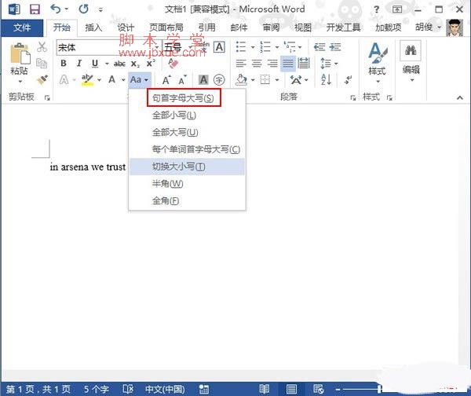
Task: Open numbering list dropdown arrow
Action: pos(277,47)
